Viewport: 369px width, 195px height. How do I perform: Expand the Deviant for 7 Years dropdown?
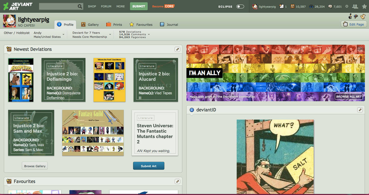pyautogui.click(x=110, y=35)
